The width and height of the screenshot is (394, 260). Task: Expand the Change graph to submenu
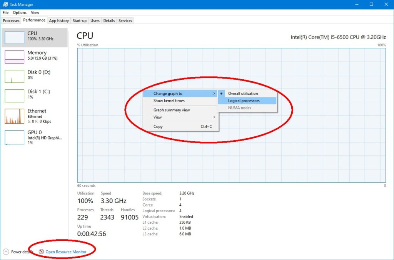point(180,94)
